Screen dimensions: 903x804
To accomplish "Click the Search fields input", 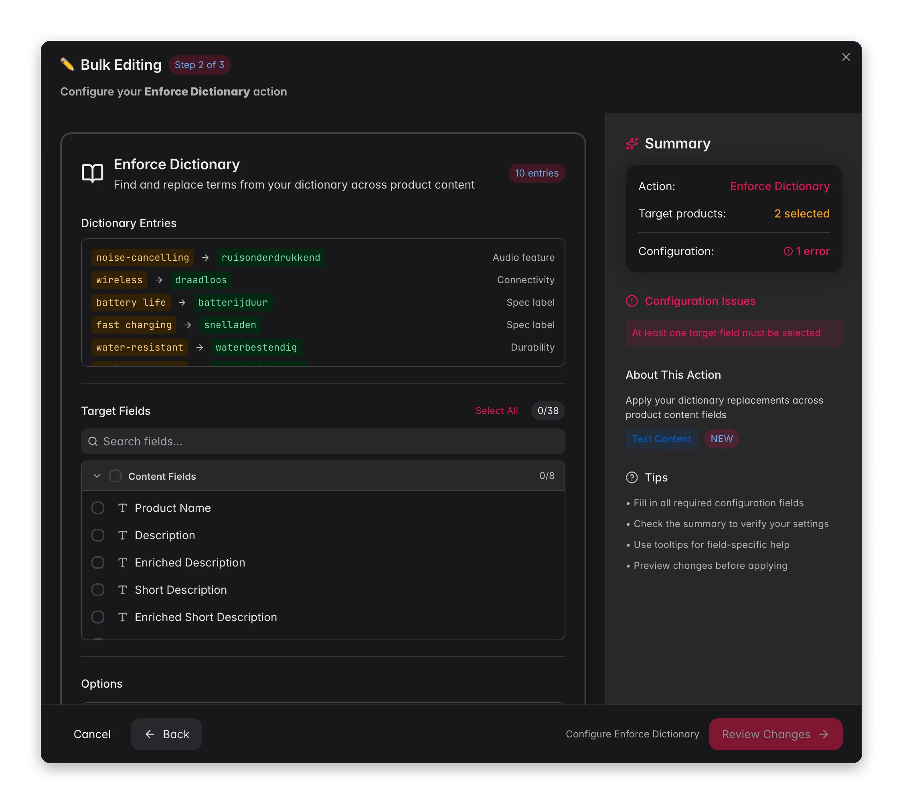I will 323,441.
